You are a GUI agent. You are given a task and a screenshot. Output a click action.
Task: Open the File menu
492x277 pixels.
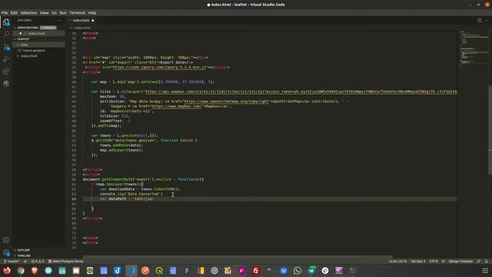click(x=5, y=13)
